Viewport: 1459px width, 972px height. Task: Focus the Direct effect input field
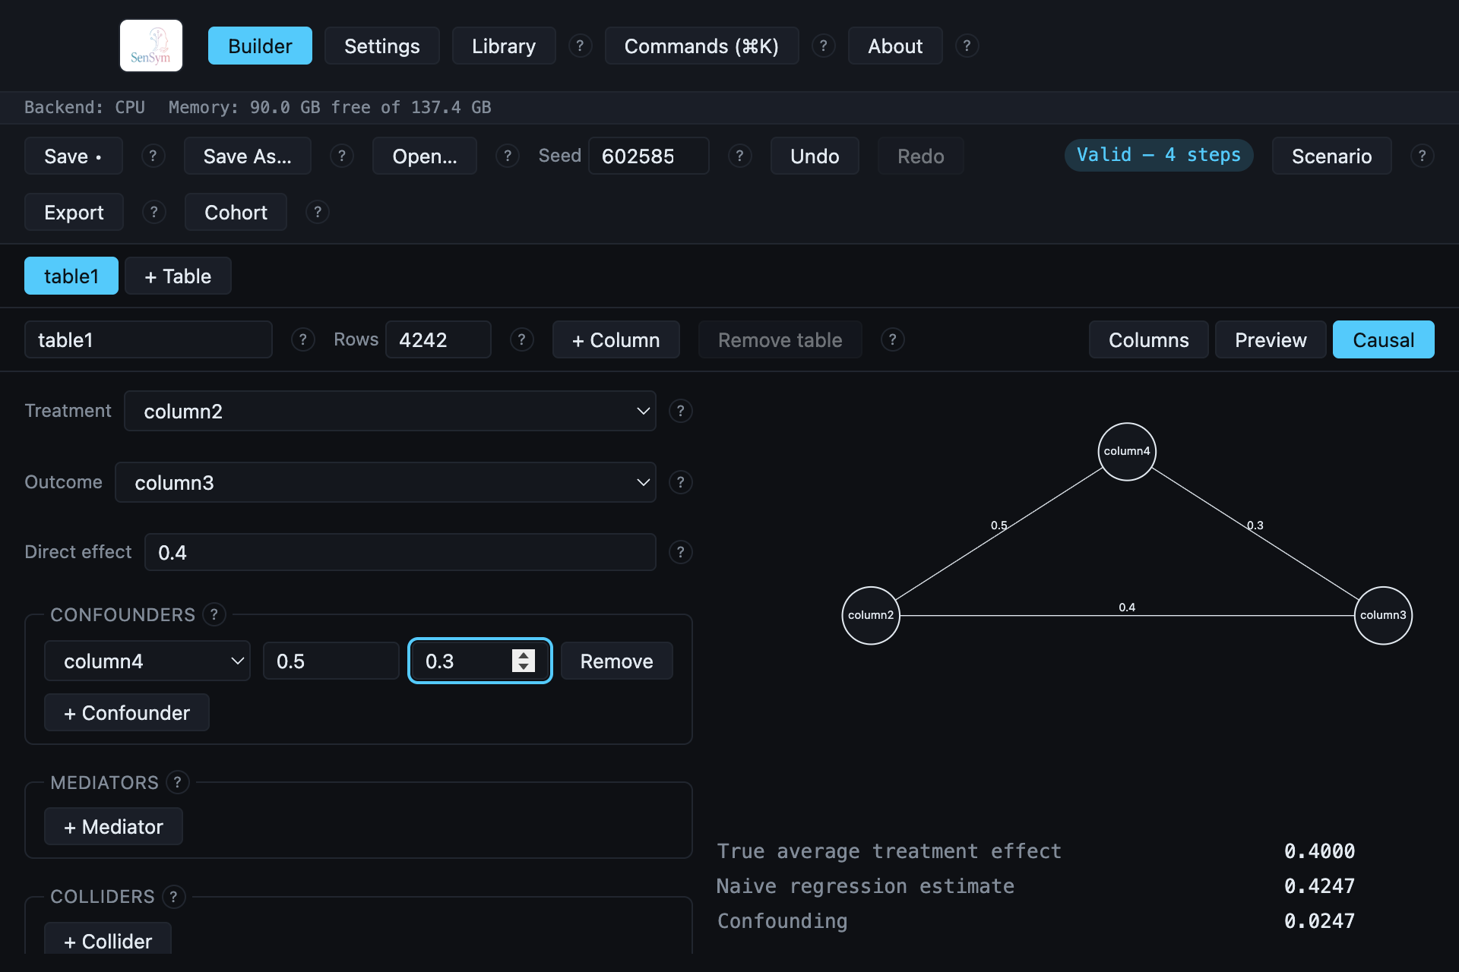pos(400,552)
